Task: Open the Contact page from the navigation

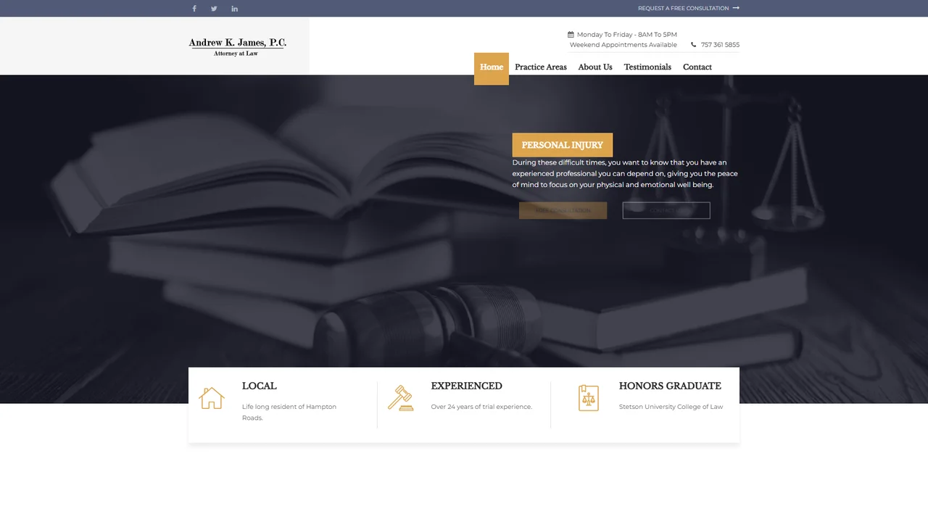Action: [697, 67]
